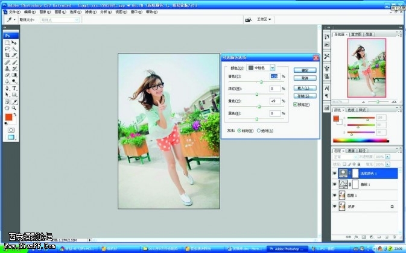Screen dimensions: 406x253
Task: Toggle the lock all padlock icon
Action: pyautogui.click(x=359, y=164)
